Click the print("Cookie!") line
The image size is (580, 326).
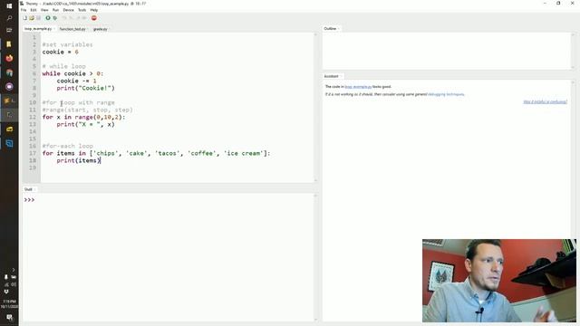[86, 88]
